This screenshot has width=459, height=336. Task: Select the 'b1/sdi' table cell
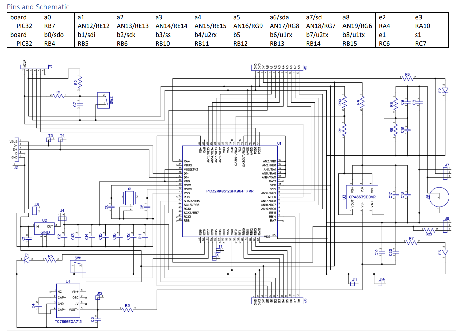pos(94,35)
